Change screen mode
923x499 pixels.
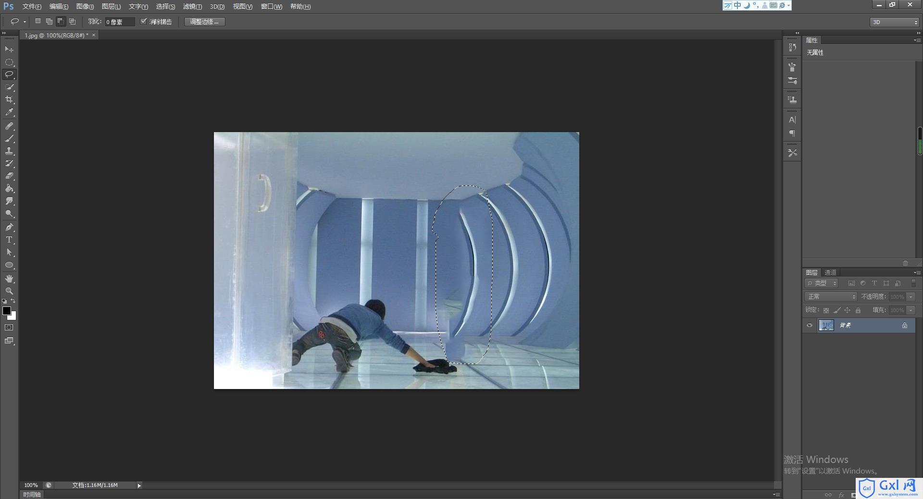pyautogui.click(x=9, y=341)
